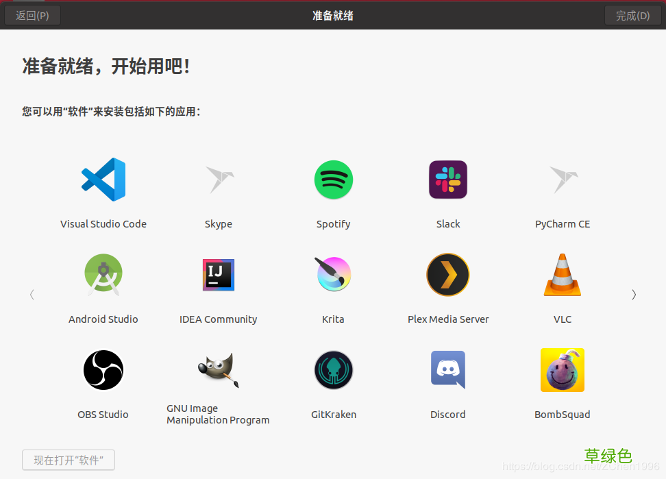666x479 pixels.
Task: Click the 现在打开"软件" button
Action: pyautogui.click(x=68, y=460)
